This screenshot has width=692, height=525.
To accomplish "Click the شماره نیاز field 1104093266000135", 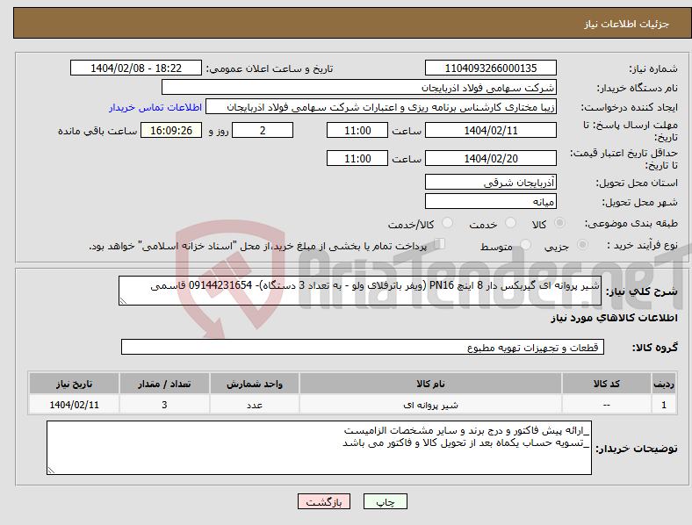I will (x=491, y=68).
